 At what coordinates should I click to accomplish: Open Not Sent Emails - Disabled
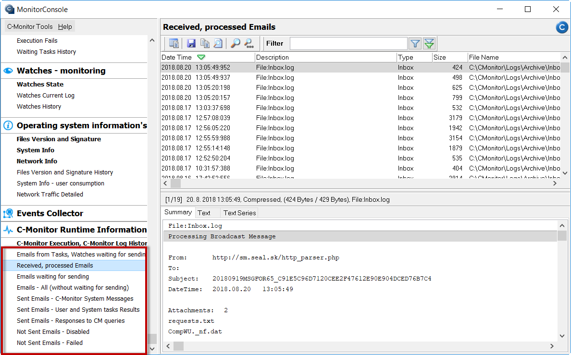click(x=53, y=331)
